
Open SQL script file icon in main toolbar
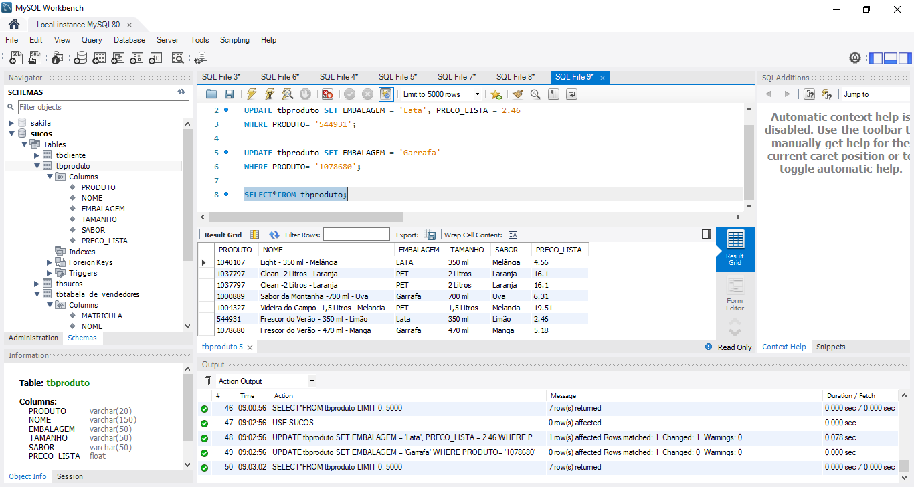(35, 58)
